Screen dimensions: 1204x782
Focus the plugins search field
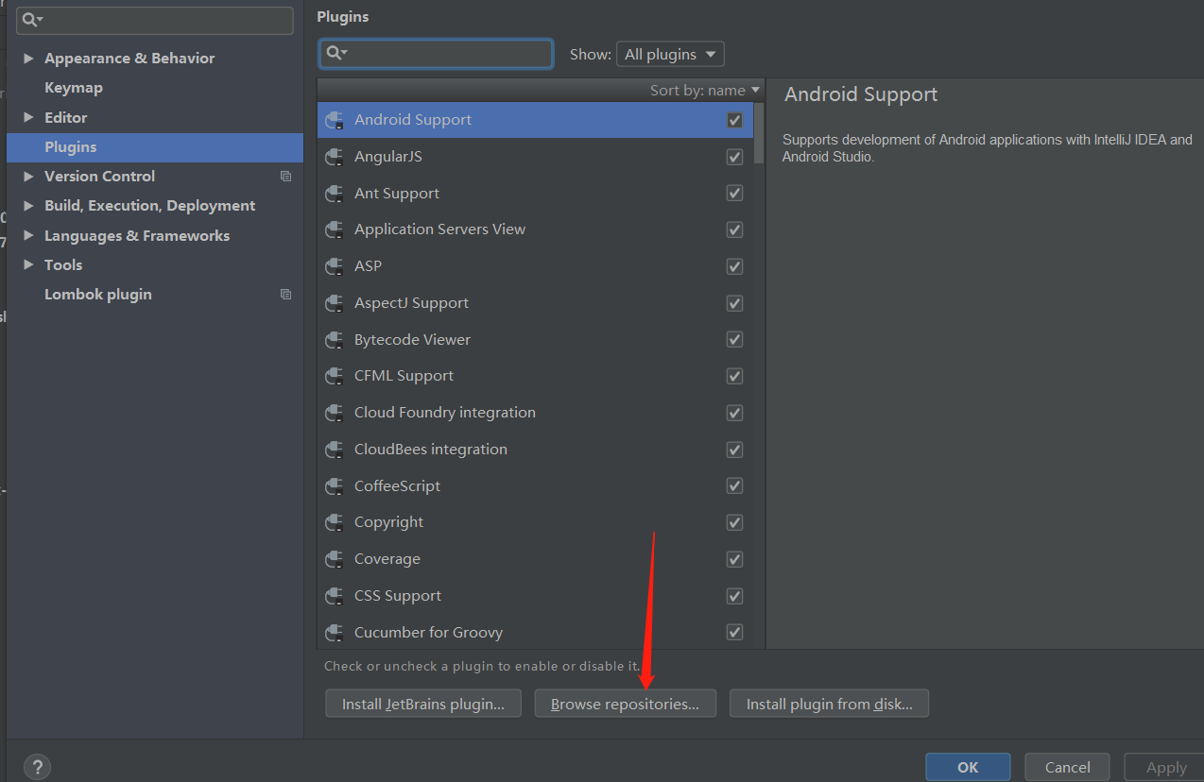point(436,54)
